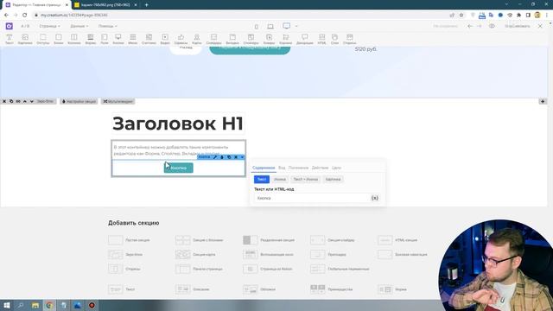This screenshot has width=553, height=311.
Task: Open the dropdown next to desktop preview
Action: (x=296, y=26)
